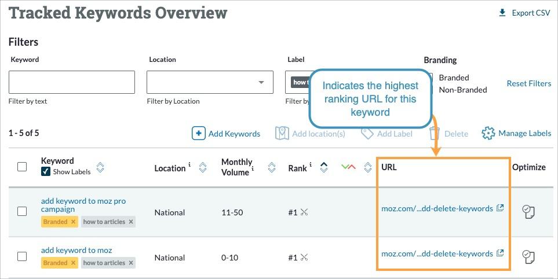Open optimize icon for second keyword row

[528, 256]
